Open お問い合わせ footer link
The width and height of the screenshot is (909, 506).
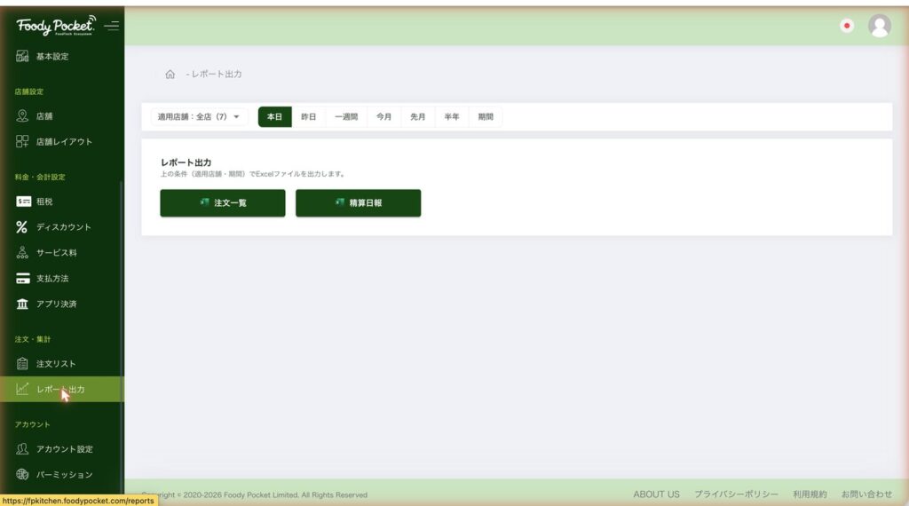866,494
